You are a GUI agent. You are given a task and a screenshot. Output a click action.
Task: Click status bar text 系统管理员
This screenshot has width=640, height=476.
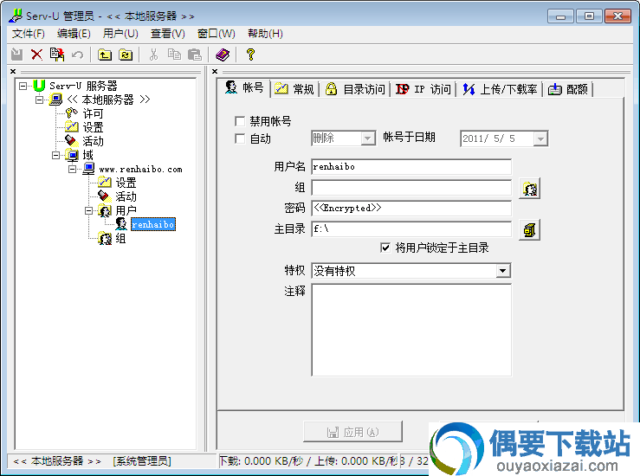click(x=142, y=461)
